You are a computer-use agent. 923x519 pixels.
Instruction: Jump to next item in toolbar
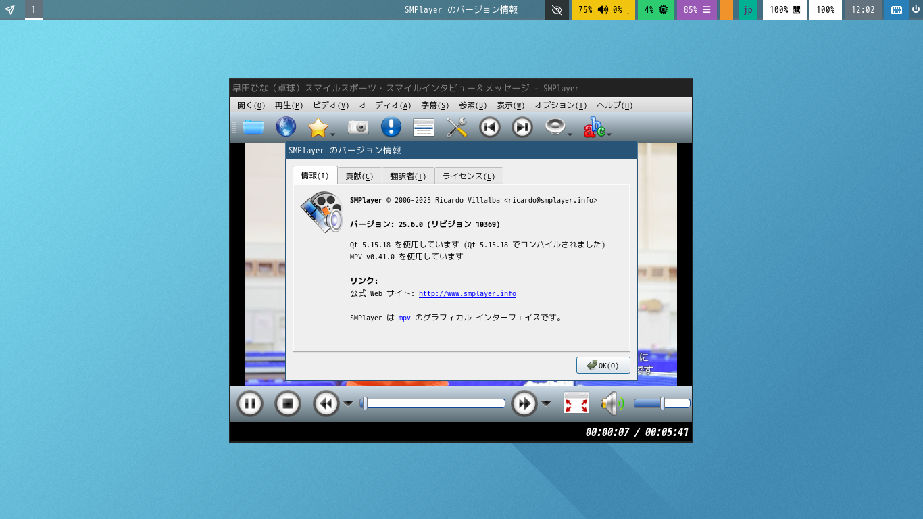522,127
